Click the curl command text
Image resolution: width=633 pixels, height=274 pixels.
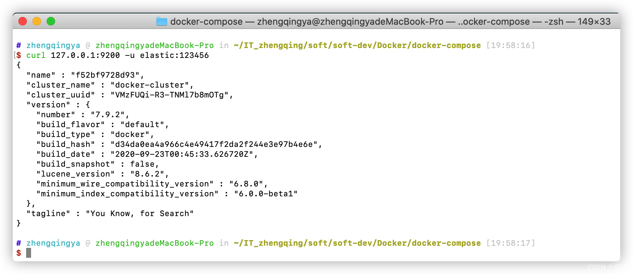pyautogui.click(x=117, y=55)
